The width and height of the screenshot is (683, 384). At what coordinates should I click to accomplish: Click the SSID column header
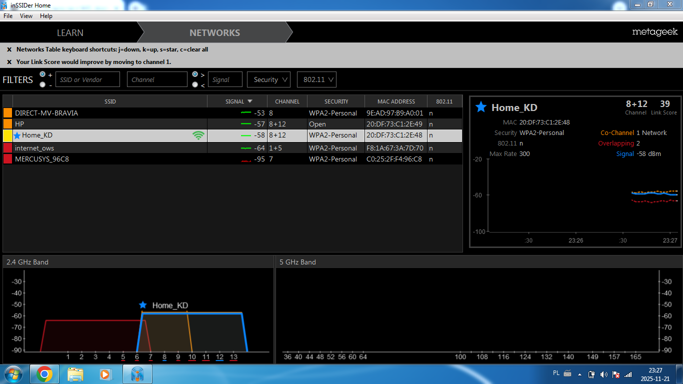(110, 101)
